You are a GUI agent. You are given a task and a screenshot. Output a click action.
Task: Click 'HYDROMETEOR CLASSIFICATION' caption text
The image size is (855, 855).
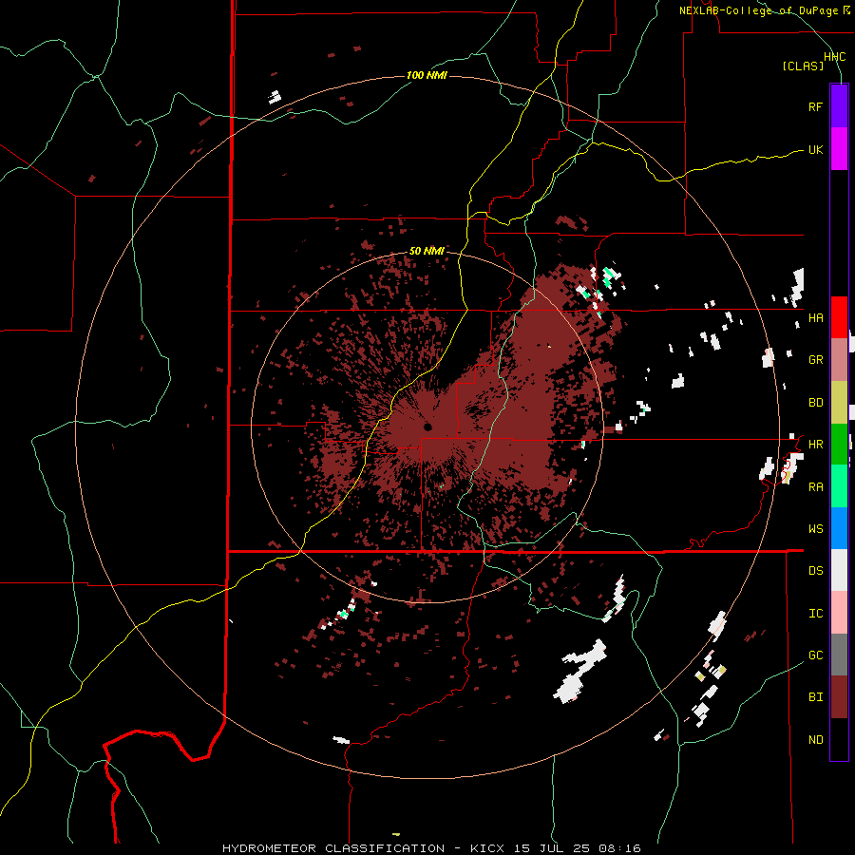pyautogui.click(x=333, y=848)
